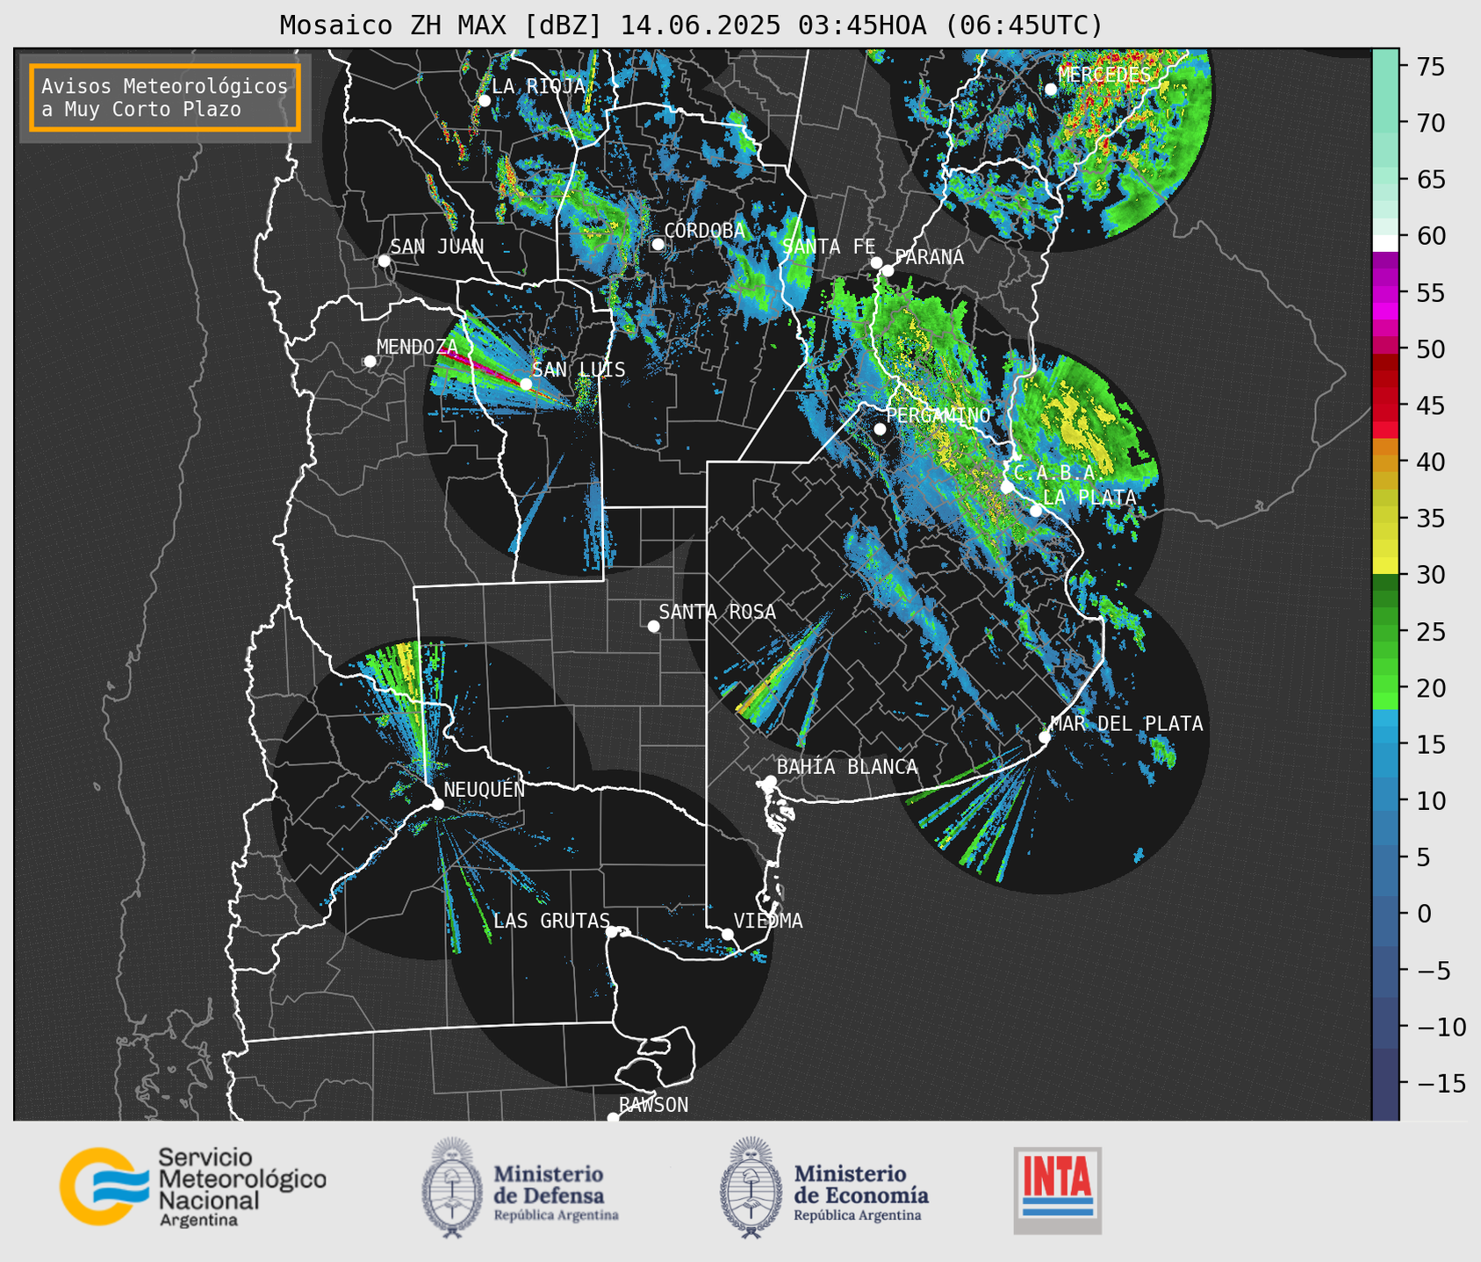Click the orange 40 dBZ color band
Screen dimensions: 1481x1262
pos(1385,462)
